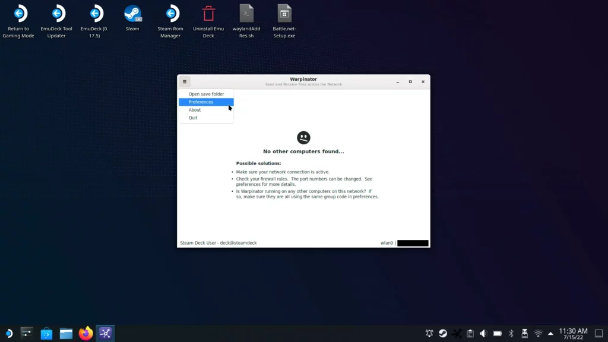Select Preferences from the menu
608x342 pixels.
(206, 102)
